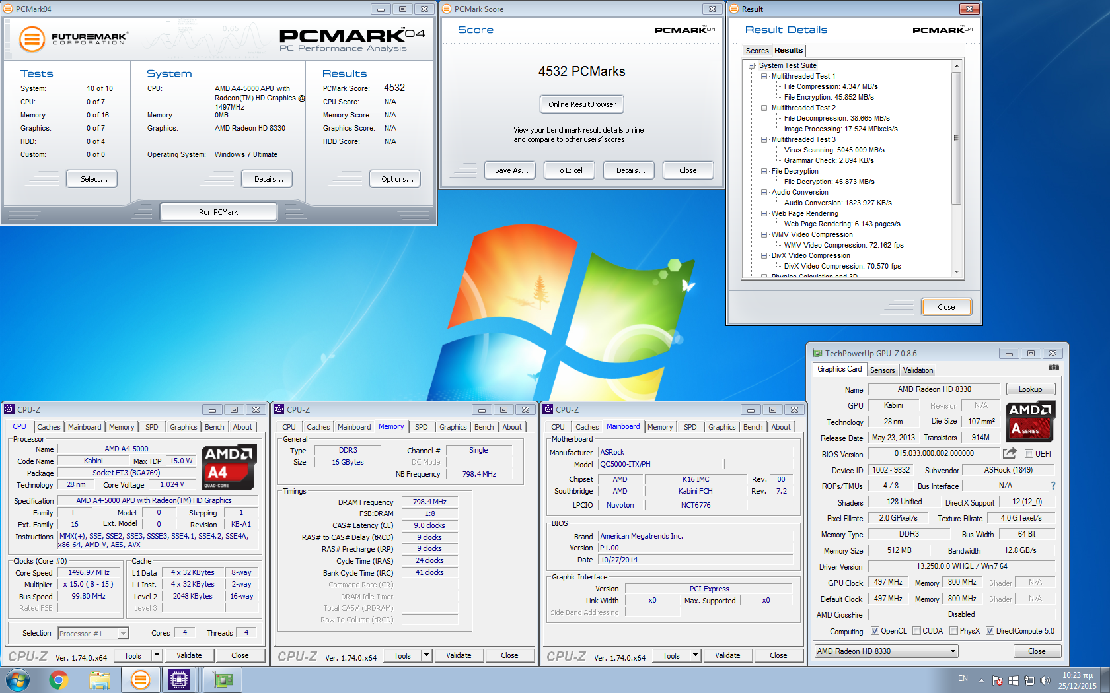The width and height of the screenshot is (1110, 693).
Task: Click the Windows logo tray icon
Action: pos(1013,680)
